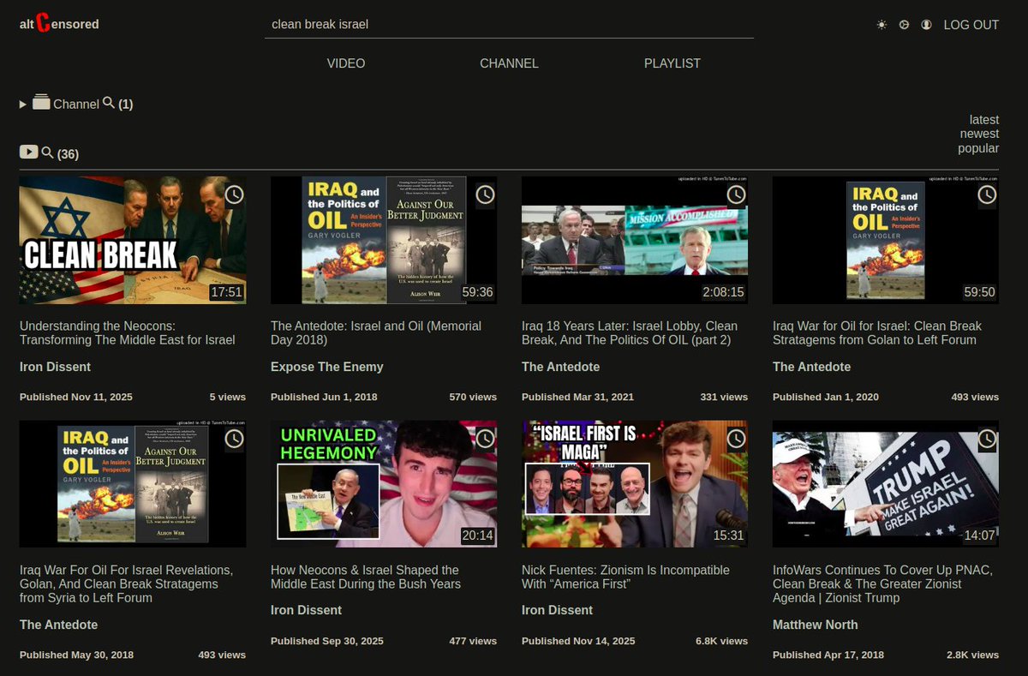The width and height of the screenshot is (1028, 676).
Task: Open title 'Iraq War for Oil for Israel: Clean Break Stratagems'
Action: (x=877, y=332)
